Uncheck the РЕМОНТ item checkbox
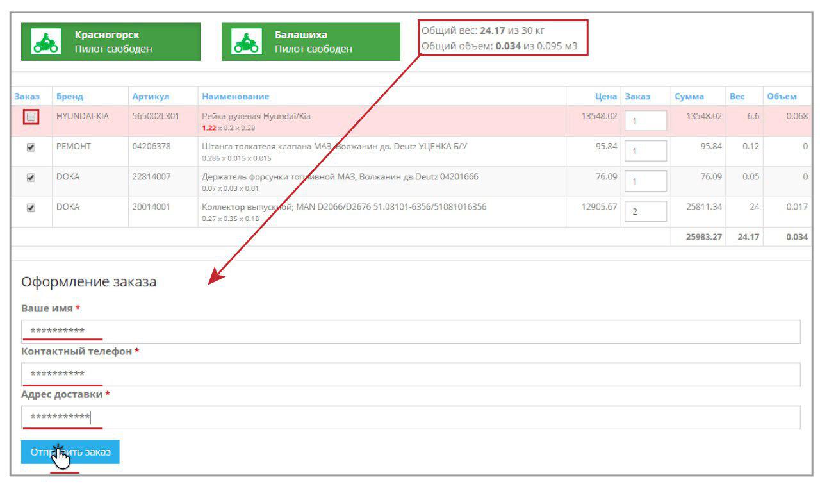Image resolution: width=820 pixels, height=489 pixels. click(x=31, y=147)
